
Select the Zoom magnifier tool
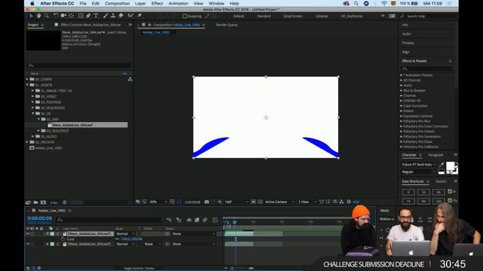[x=47, y=16]
